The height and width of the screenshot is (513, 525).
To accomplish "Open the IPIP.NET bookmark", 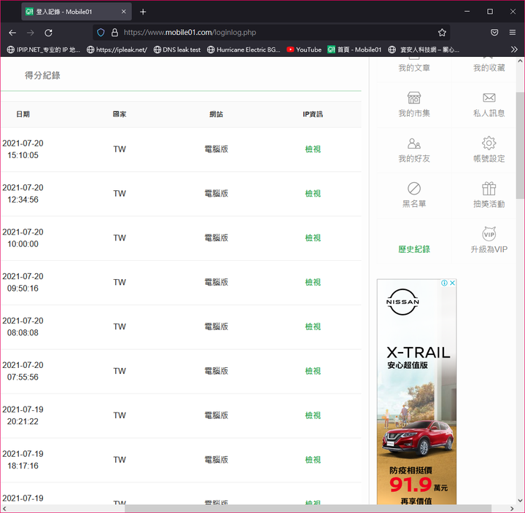I will pos(44,50).
